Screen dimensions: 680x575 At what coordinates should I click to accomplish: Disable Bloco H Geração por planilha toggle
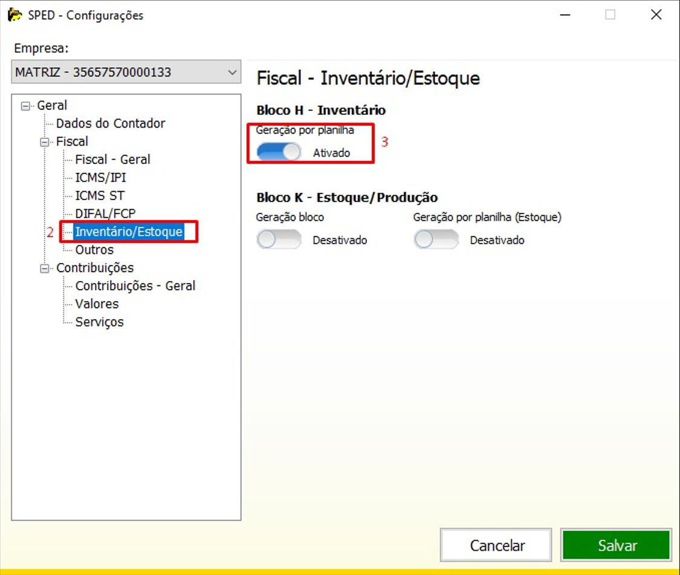[279, 152]
